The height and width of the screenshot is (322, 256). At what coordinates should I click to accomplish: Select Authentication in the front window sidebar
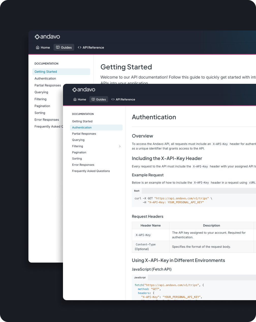pyautogui.click(x=96, y=127)
